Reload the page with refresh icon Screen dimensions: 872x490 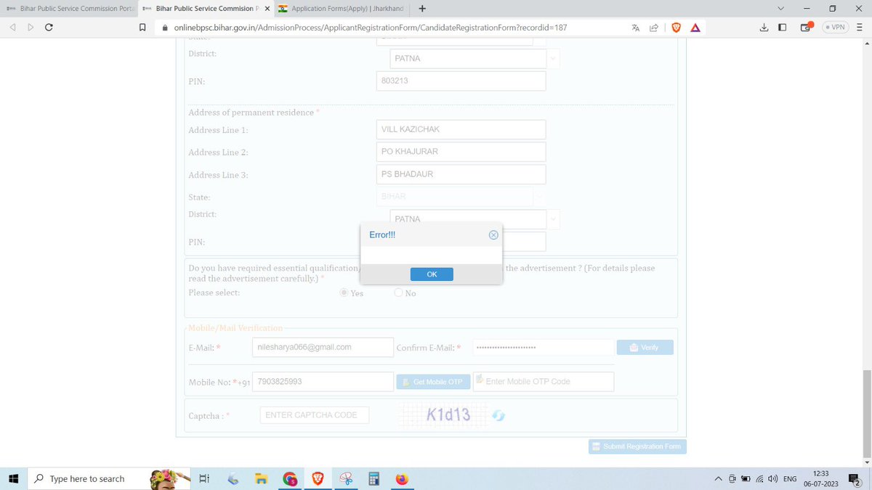coord(49,28)
